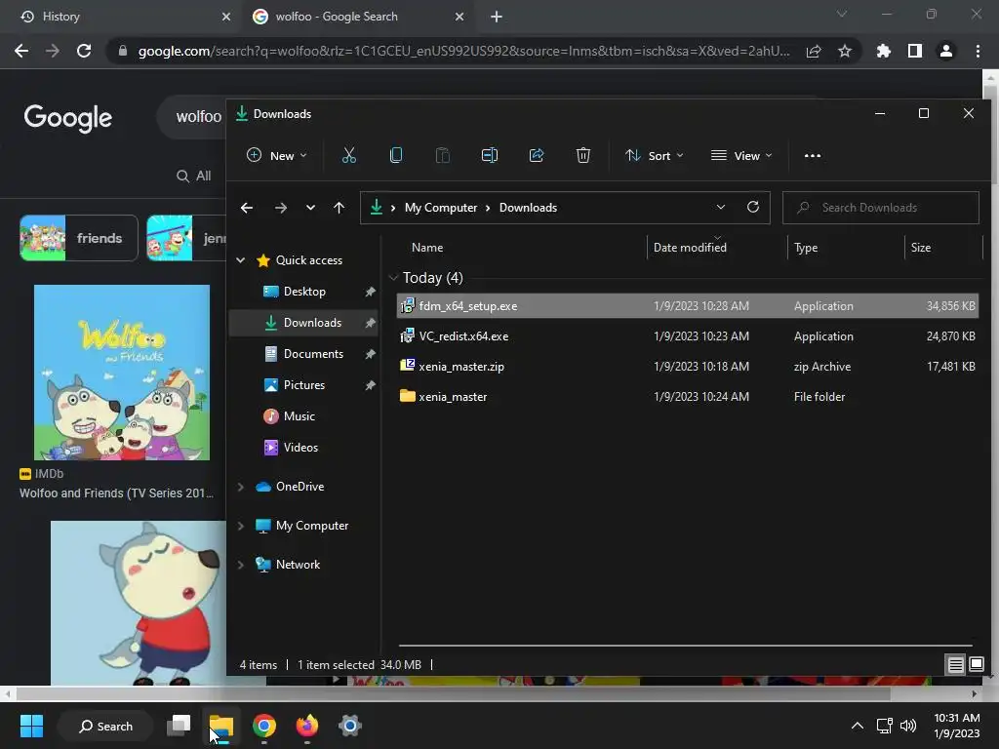This screenshot has height=749, width=999.
Task: Click the Cut scissors icon in the Explorer toolbar
Action: (x=348, y=155)
